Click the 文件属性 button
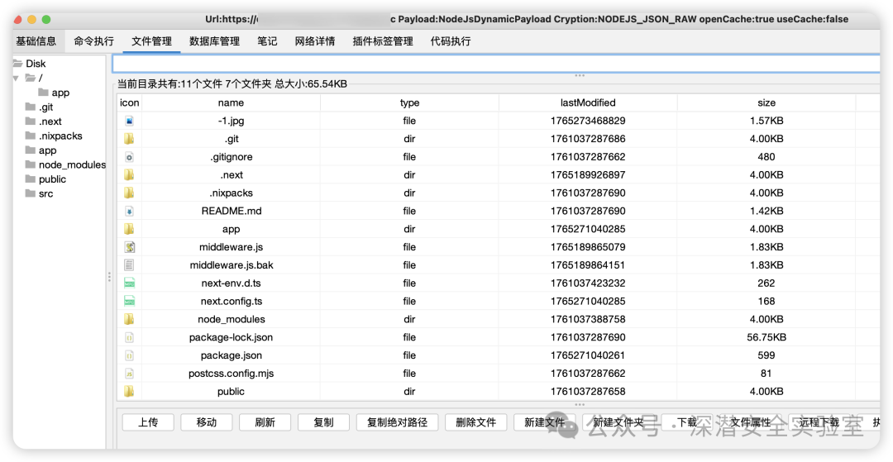This screenshot has width=893, height=462. [751, 422]
